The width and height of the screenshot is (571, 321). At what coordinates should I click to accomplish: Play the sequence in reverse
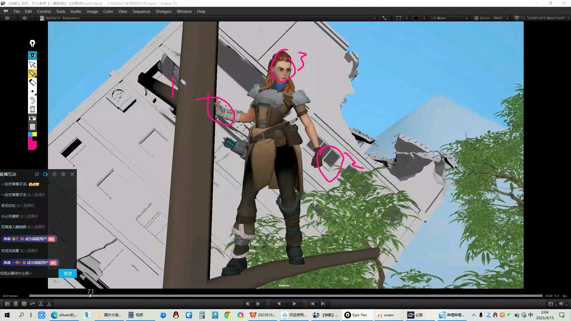[279, 304]
